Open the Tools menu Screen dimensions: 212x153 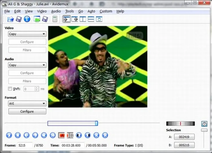69,11
